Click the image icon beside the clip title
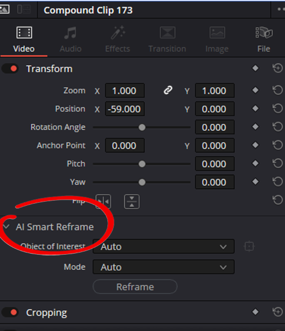 pos(4,9)
